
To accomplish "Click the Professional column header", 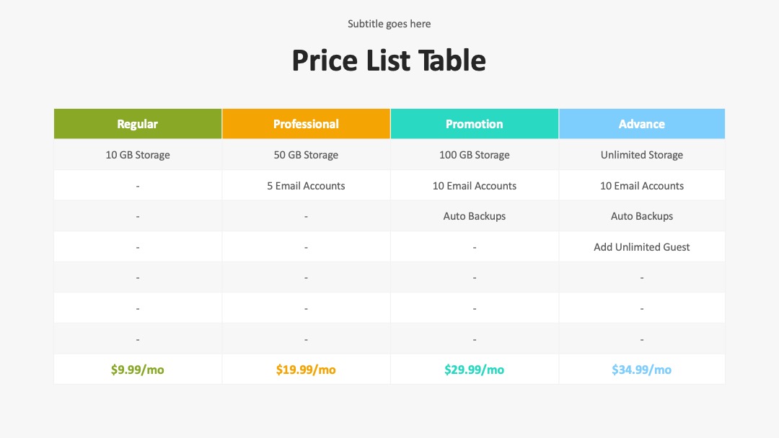I will [306, 123].
